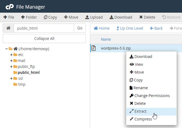182x128 pixels.
Task: Choose Delete from context menu
Action: (x=151, y=103)
